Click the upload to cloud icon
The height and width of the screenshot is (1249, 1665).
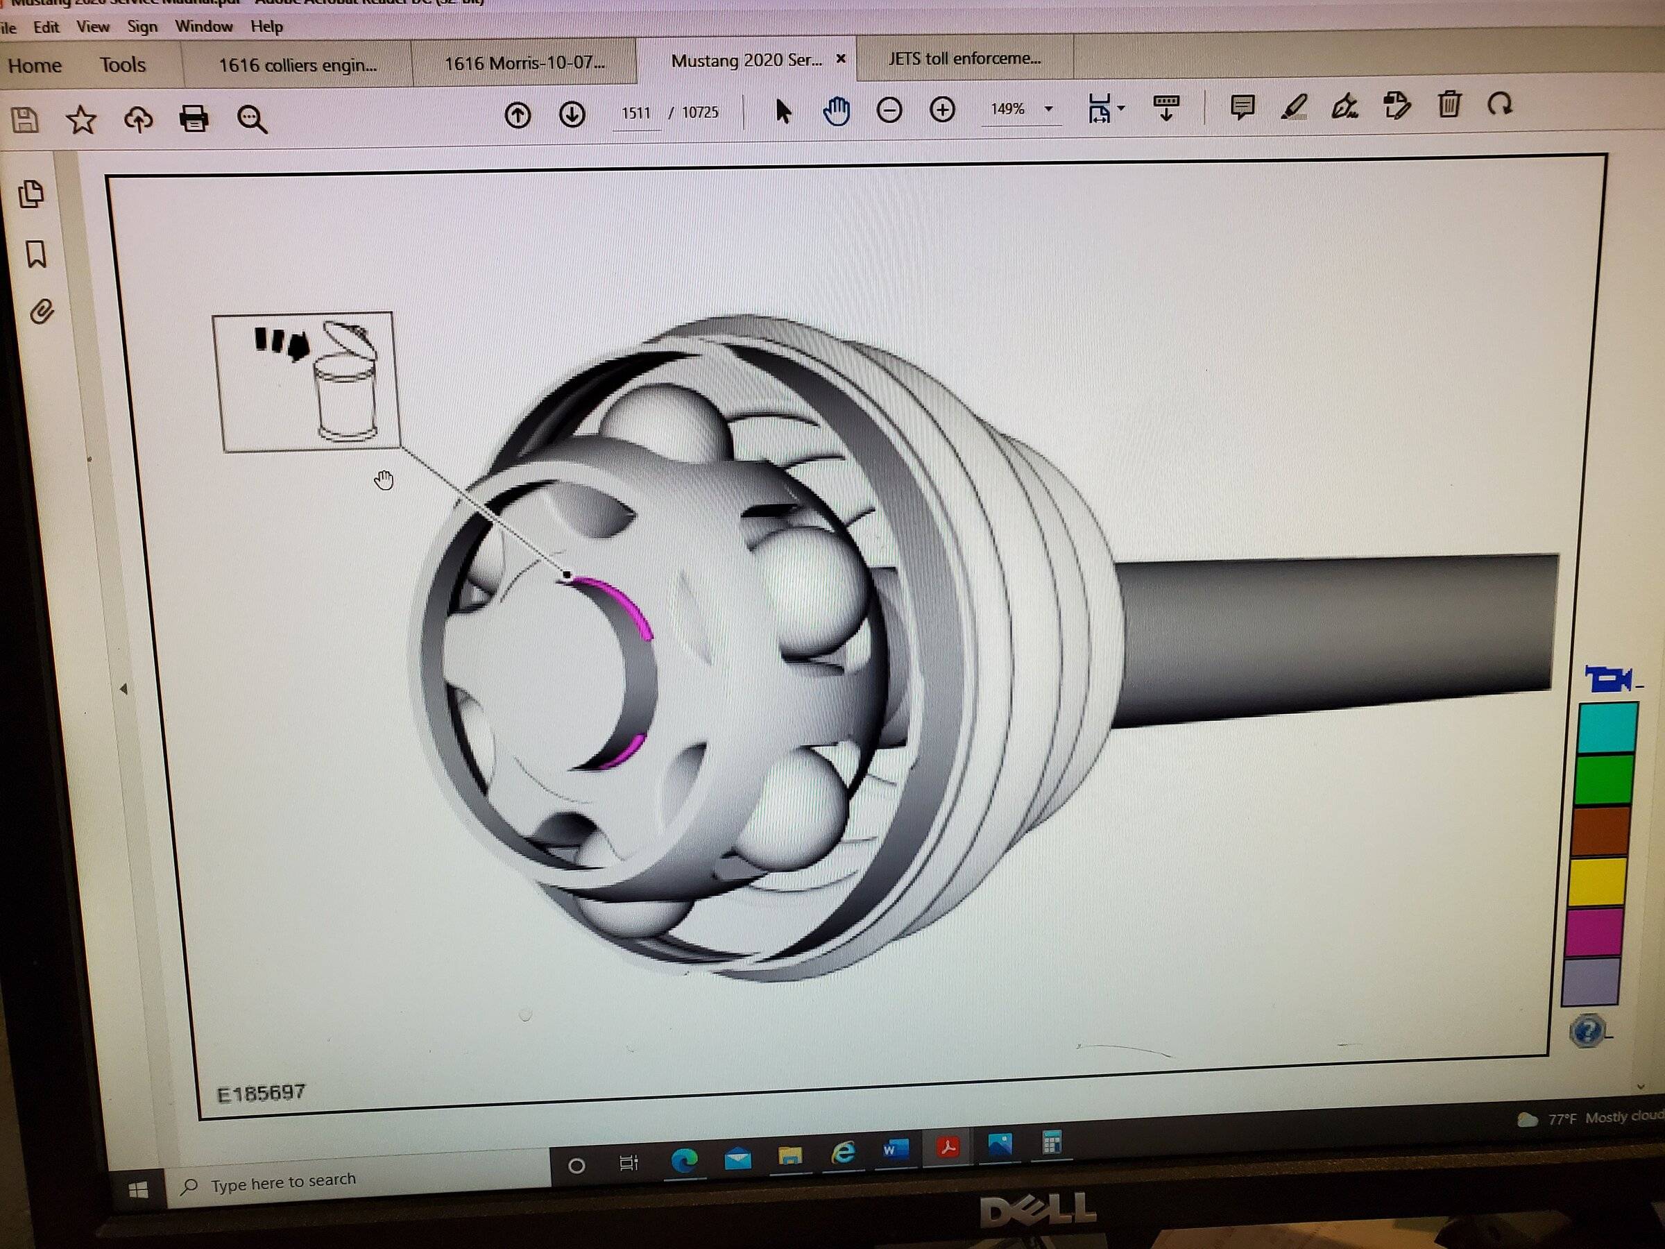pos(139,119)
